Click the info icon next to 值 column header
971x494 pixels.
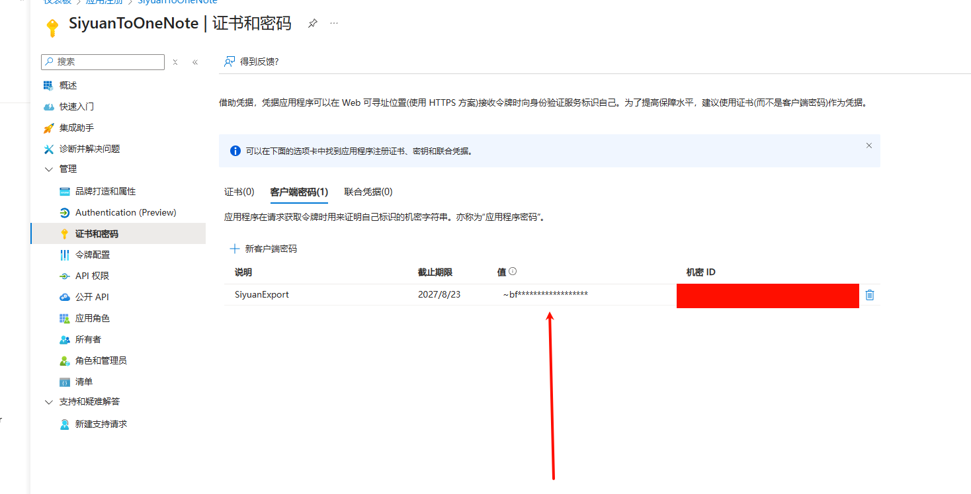coord(513,271)
